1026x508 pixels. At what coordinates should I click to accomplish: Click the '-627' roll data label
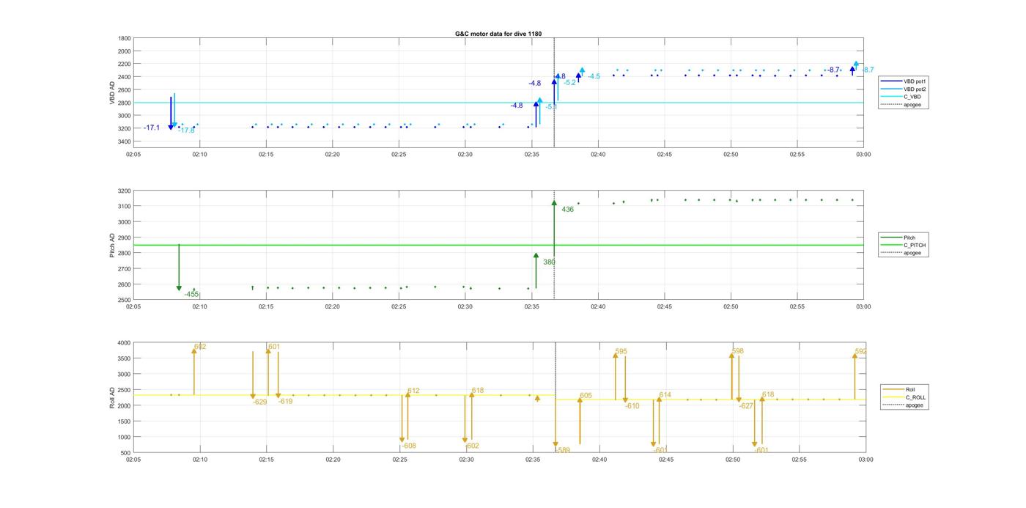pyautogui.click(x=746, y=405)
